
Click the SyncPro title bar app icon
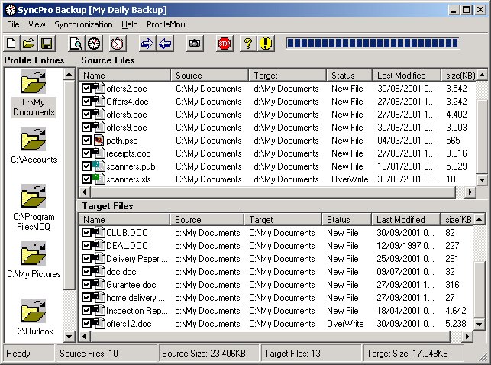coord(11,10)
